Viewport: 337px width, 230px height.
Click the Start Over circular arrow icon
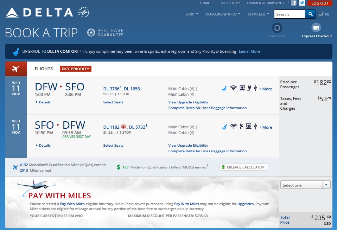click(277, 28)
